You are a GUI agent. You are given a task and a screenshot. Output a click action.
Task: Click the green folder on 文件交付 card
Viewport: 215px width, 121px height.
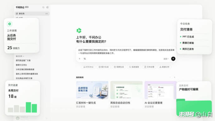[194, 108]
